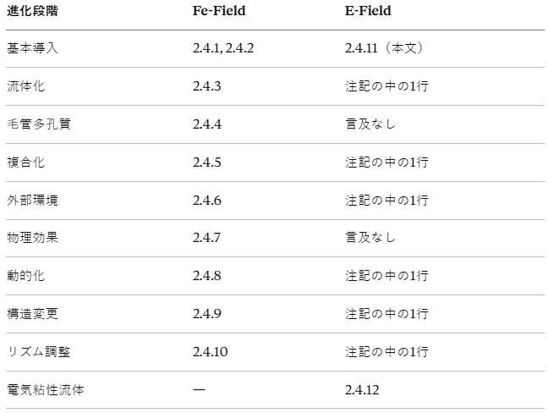The image size is (548, 413).
Task: Click the 2.4.11（本文） cell
Action: 384,48
